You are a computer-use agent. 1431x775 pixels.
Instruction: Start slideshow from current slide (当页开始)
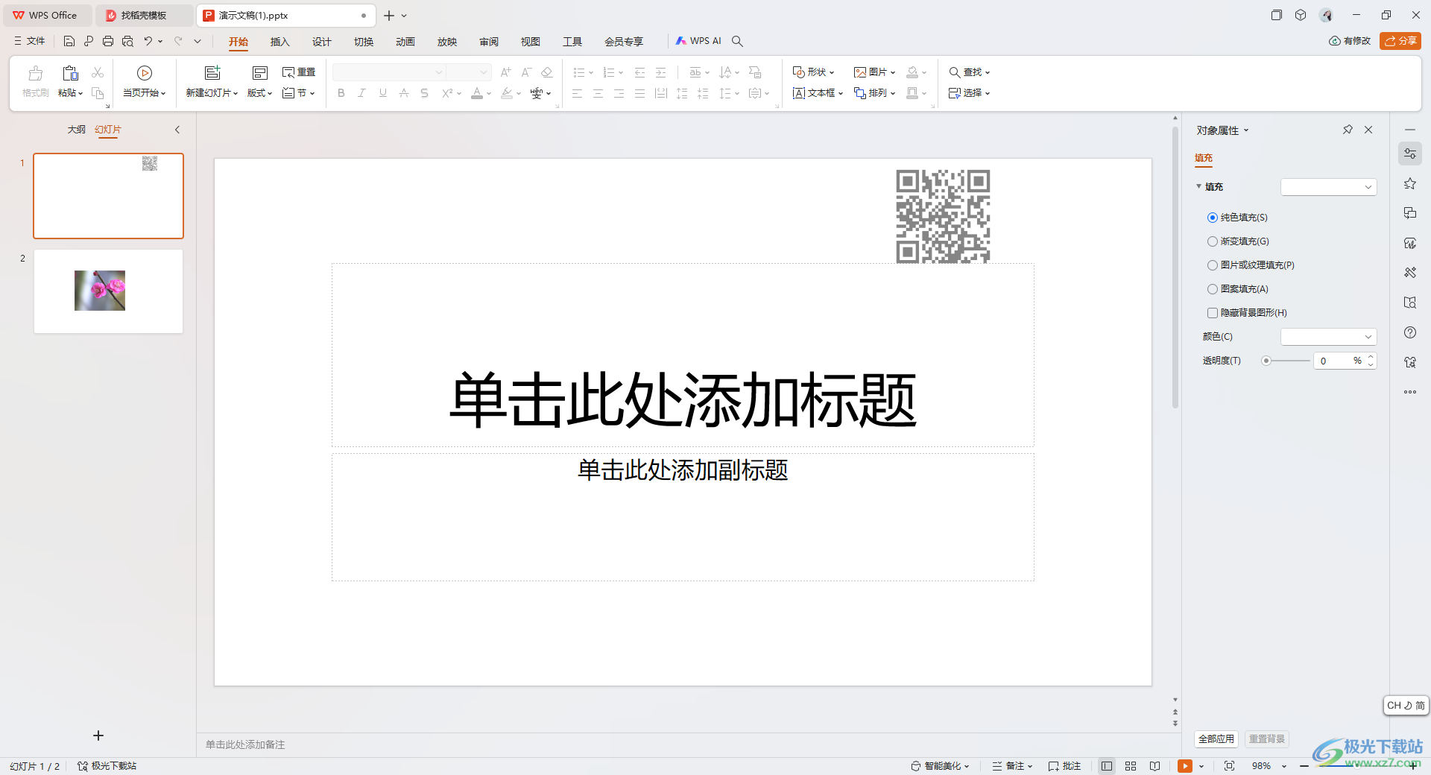[145, 82]
